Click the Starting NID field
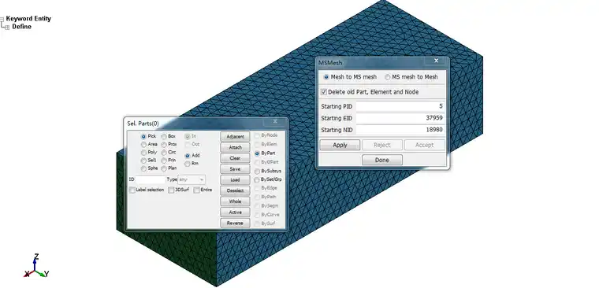The width and height of the screenshot is (599, 288). click(400, 130)
